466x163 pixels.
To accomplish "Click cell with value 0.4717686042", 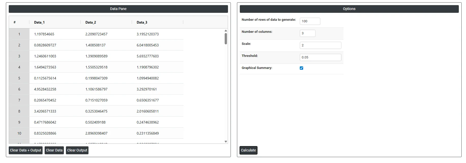I will (x=55, y=122).
